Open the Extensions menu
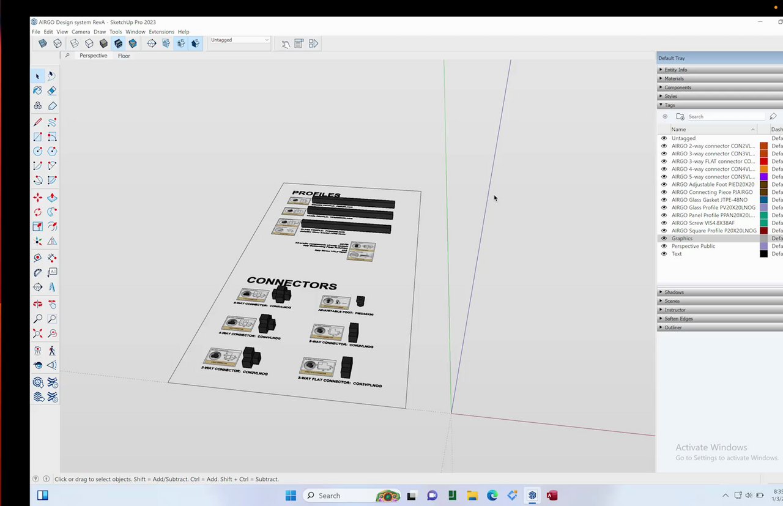Image resolution: width=783 pixels, height=506 pixels. pyautogui.click(x=161, y=32)
